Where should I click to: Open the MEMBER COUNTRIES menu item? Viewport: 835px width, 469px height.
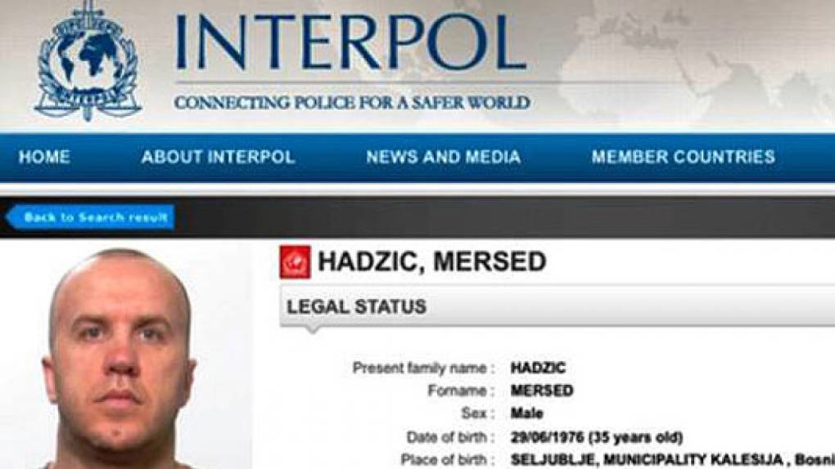pyautogui.click(x=684, y=157)
